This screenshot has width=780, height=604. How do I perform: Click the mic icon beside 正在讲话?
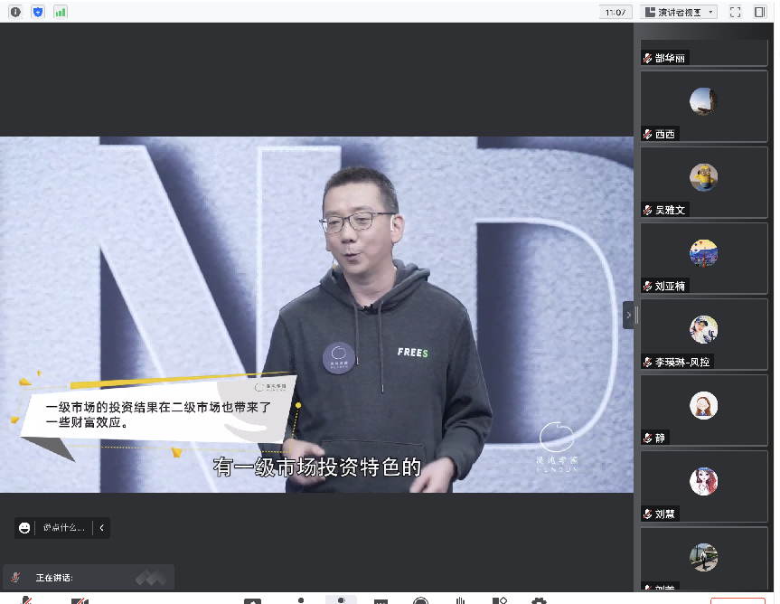coord(16,577)
